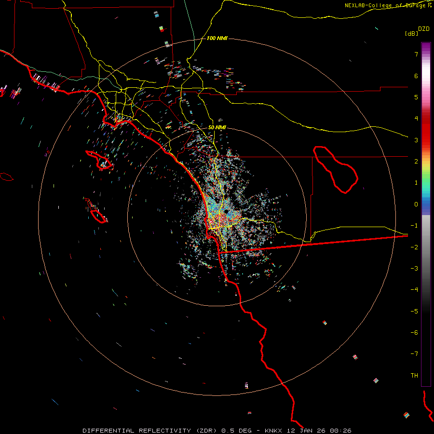
Task: Click the 3 value on the dB scale
Action: click(x=416, y=140)
